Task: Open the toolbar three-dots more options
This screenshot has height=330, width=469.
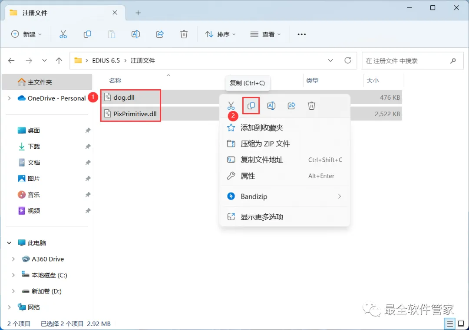Action: (x=301, y=34)
